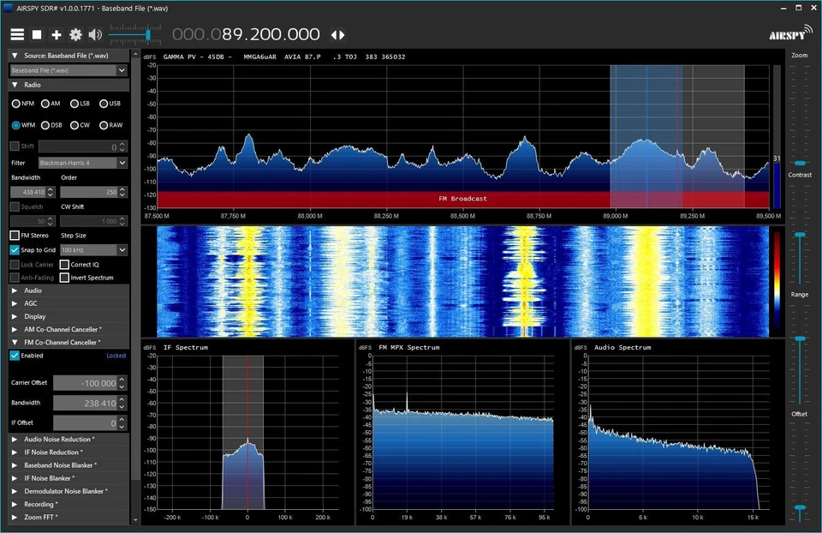Open the SDR# hamburger menu
Image resolution: width=822 pixels, height=533 pixels.
click(x=17, y=34)
